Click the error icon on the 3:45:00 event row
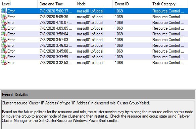 (x=4, y=51)
